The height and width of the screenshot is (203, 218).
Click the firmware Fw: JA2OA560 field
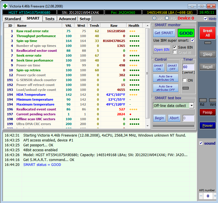point(123,12)
